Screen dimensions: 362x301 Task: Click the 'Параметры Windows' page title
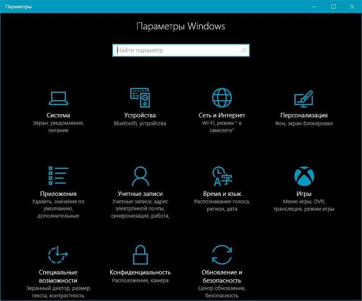181,26
